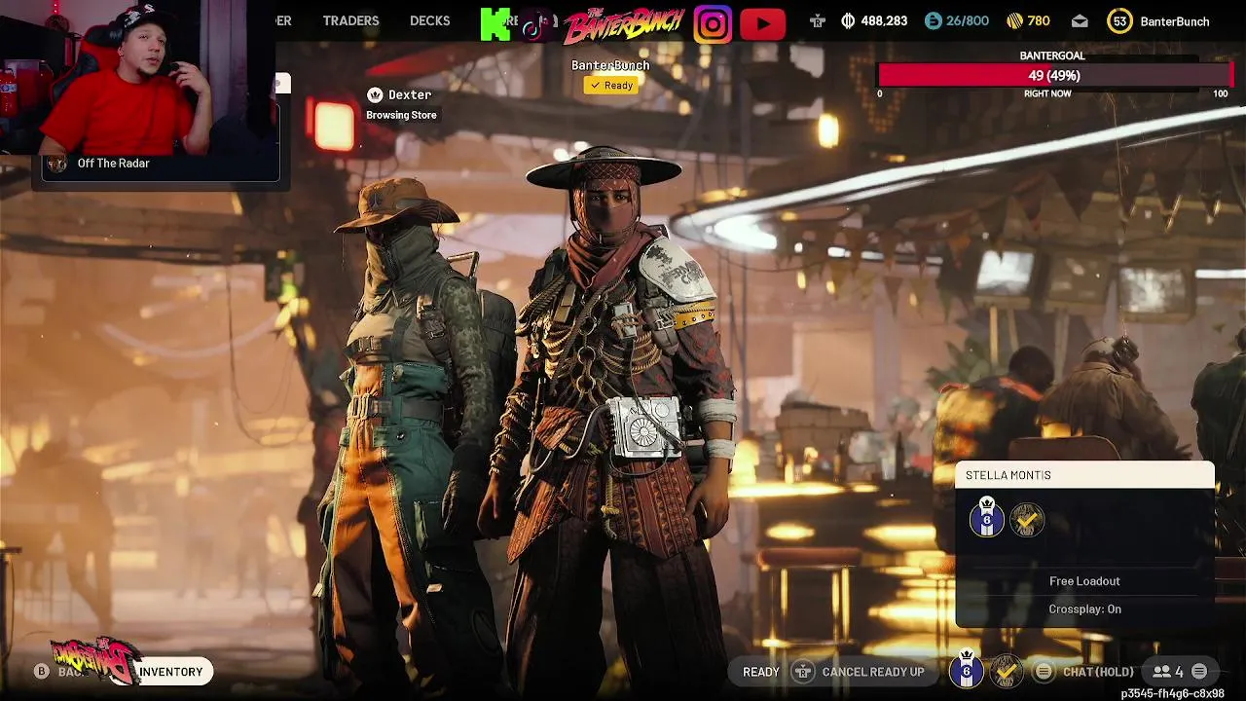Click the menu icon after the squad count
The height and width of the screenshot is (701, 1246).
1199,672
